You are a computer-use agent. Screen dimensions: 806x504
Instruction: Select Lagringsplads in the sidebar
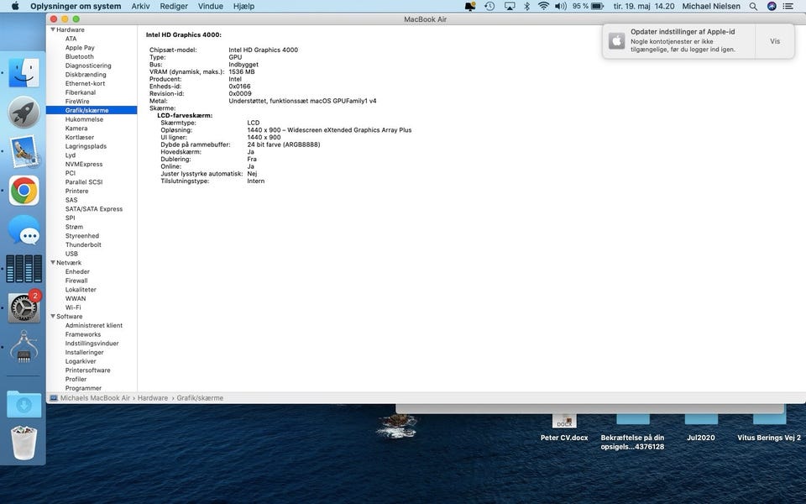tap(86, 146)
